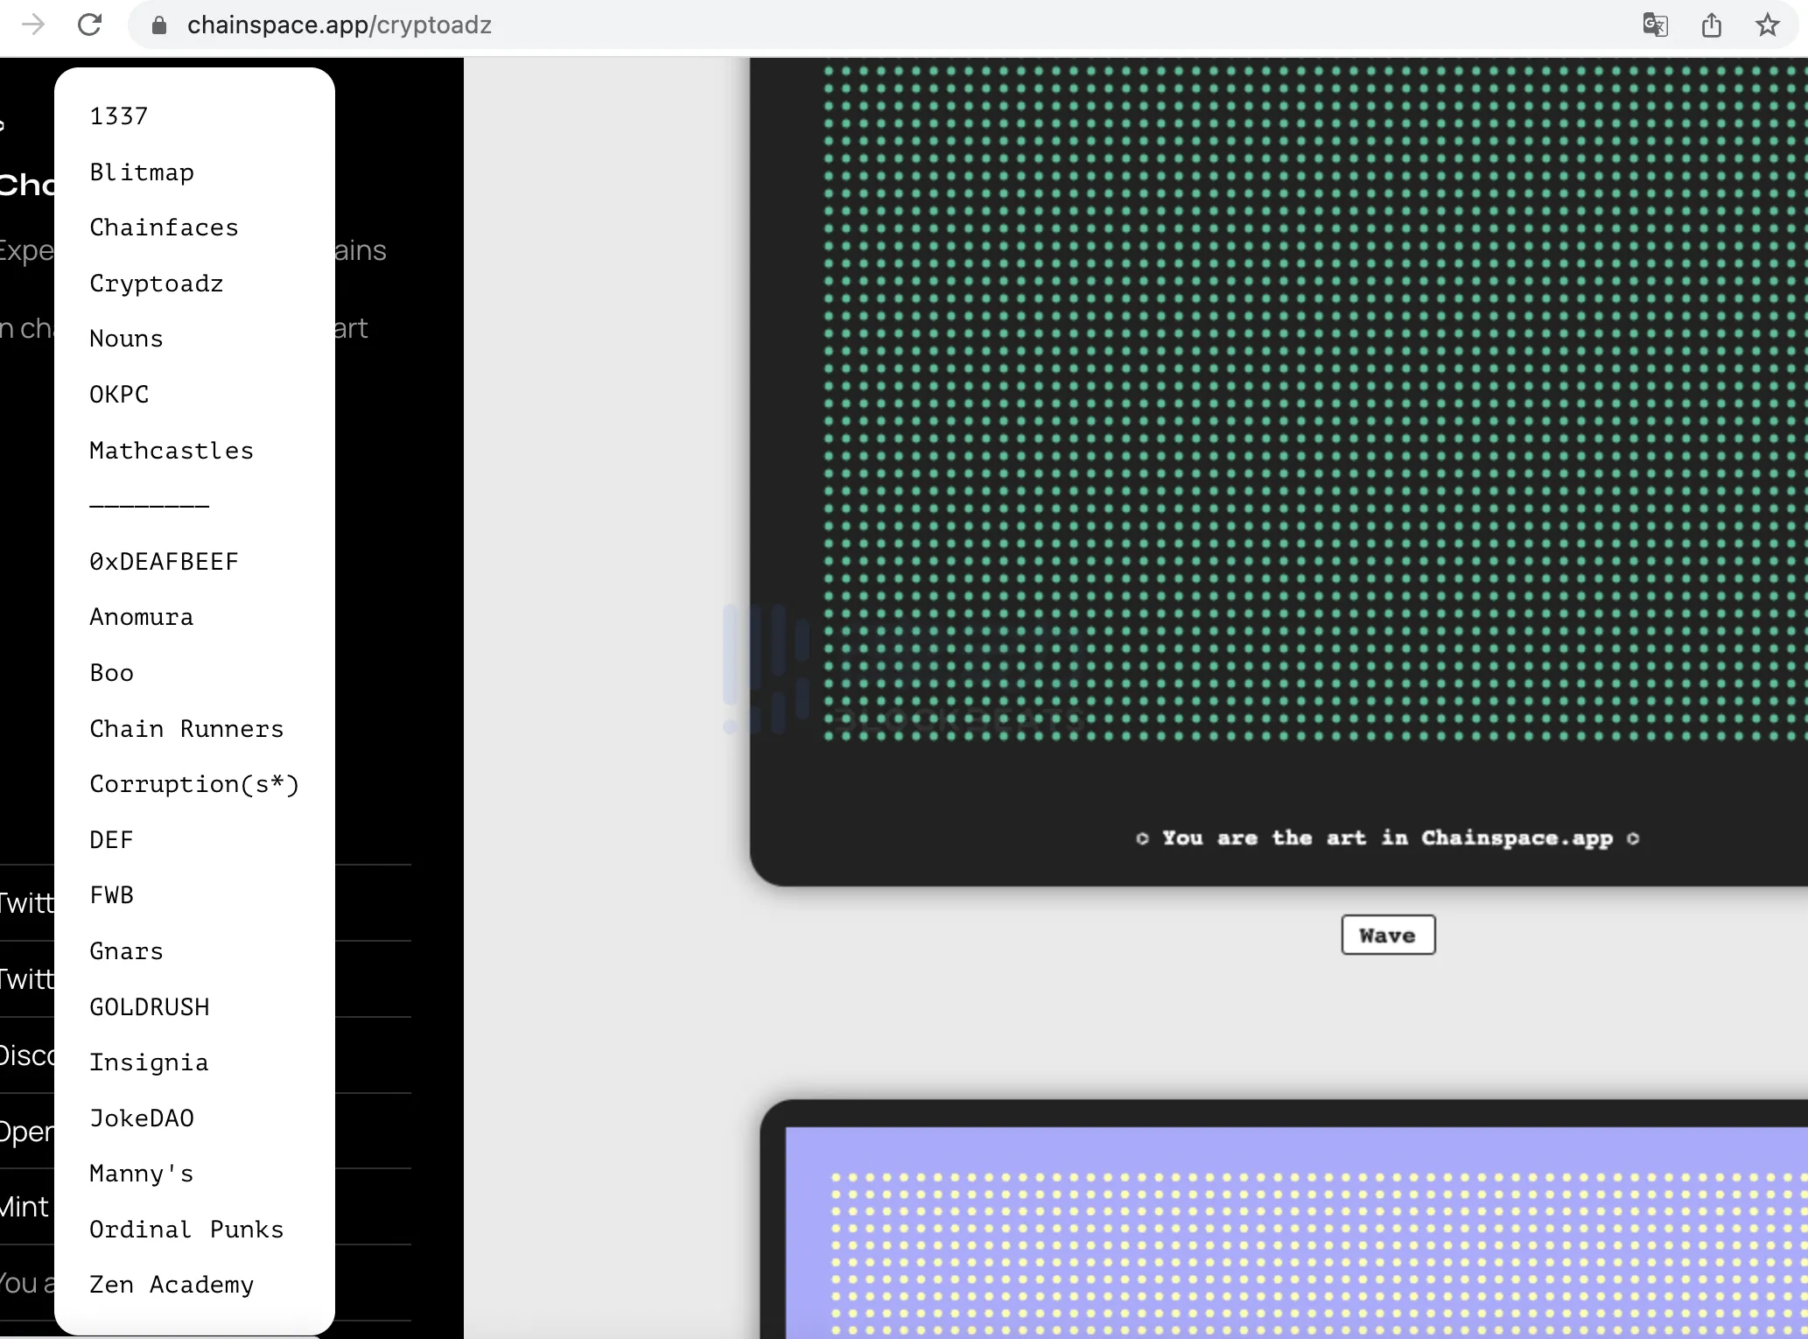Viewport: 1808px width, 1339px height.
Task: Select Zen Academy from the collection list
Action: [x=173, y=1283]
